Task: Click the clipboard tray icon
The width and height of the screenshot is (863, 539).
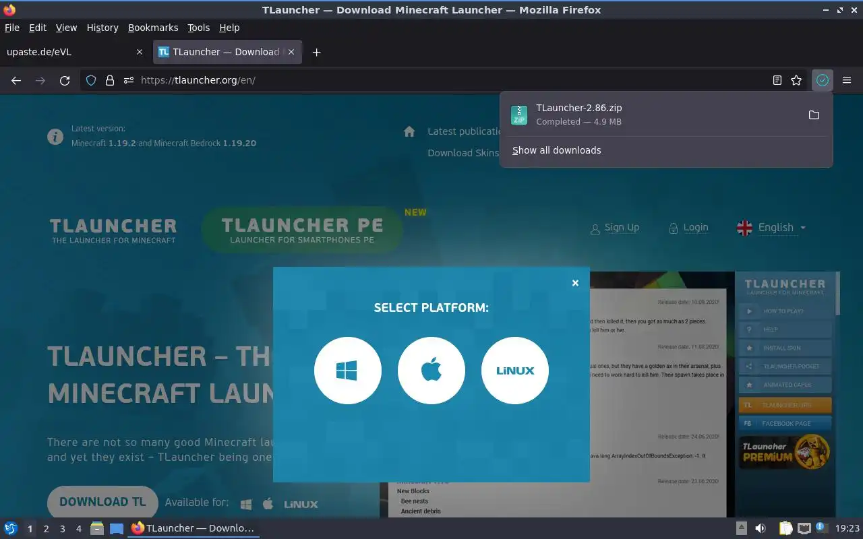Action: [786, 528]
